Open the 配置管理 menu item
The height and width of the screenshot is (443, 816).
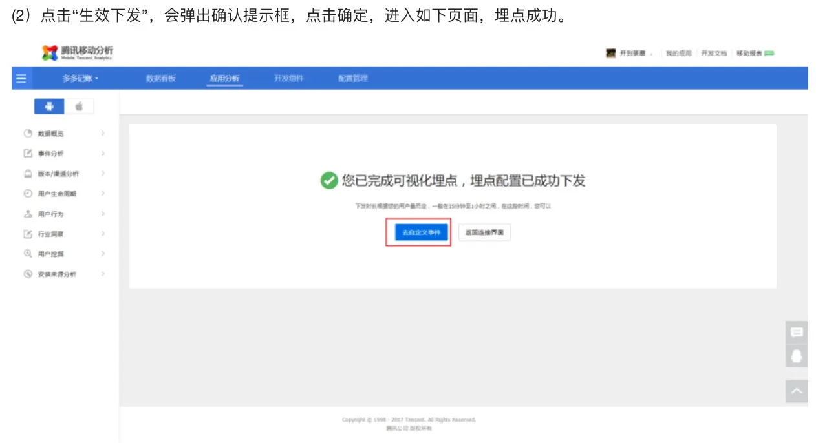click(352, 78)
